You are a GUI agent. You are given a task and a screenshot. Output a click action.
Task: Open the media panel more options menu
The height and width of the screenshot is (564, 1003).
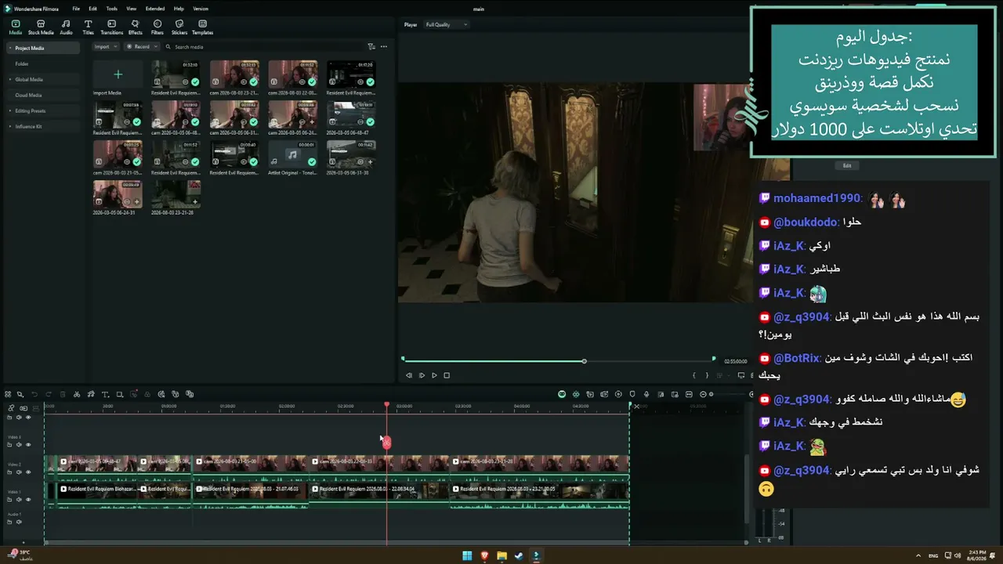(383, 47)
